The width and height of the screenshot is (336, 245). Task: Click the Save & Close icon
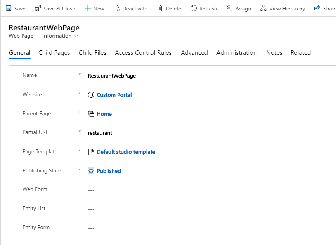(38, 8)
